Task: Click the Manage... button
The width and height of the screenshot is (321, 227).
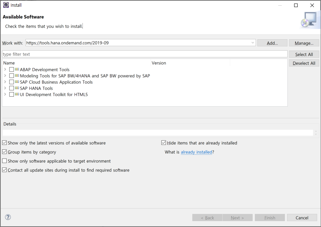Action: tap(304, 43)
